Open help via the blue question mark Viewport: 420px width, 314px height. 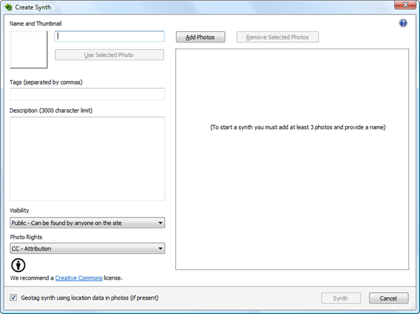click(x=403, y=23)
